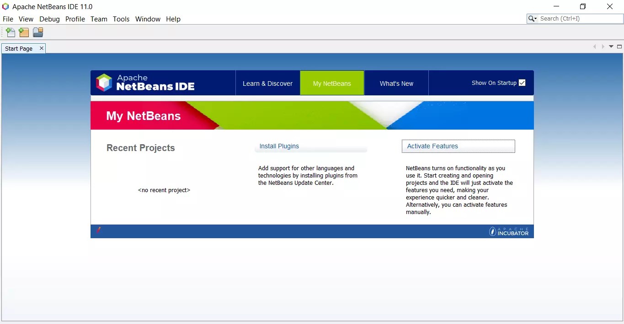Viewport: 624px width, 324px height.
Task: Open the View menu
Action: click(26, 19)
